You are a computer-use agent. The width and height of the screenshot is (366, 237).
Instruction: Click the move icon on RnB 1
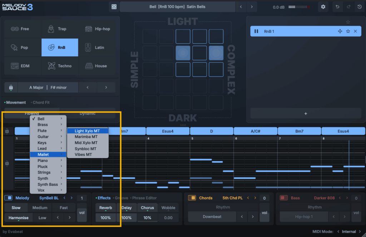pyautogui.click(x=340, y=31)
